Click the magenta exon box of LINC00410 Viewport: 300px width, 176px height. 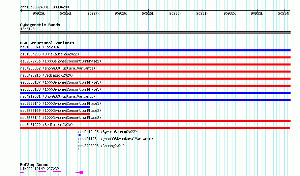(81, 173)
